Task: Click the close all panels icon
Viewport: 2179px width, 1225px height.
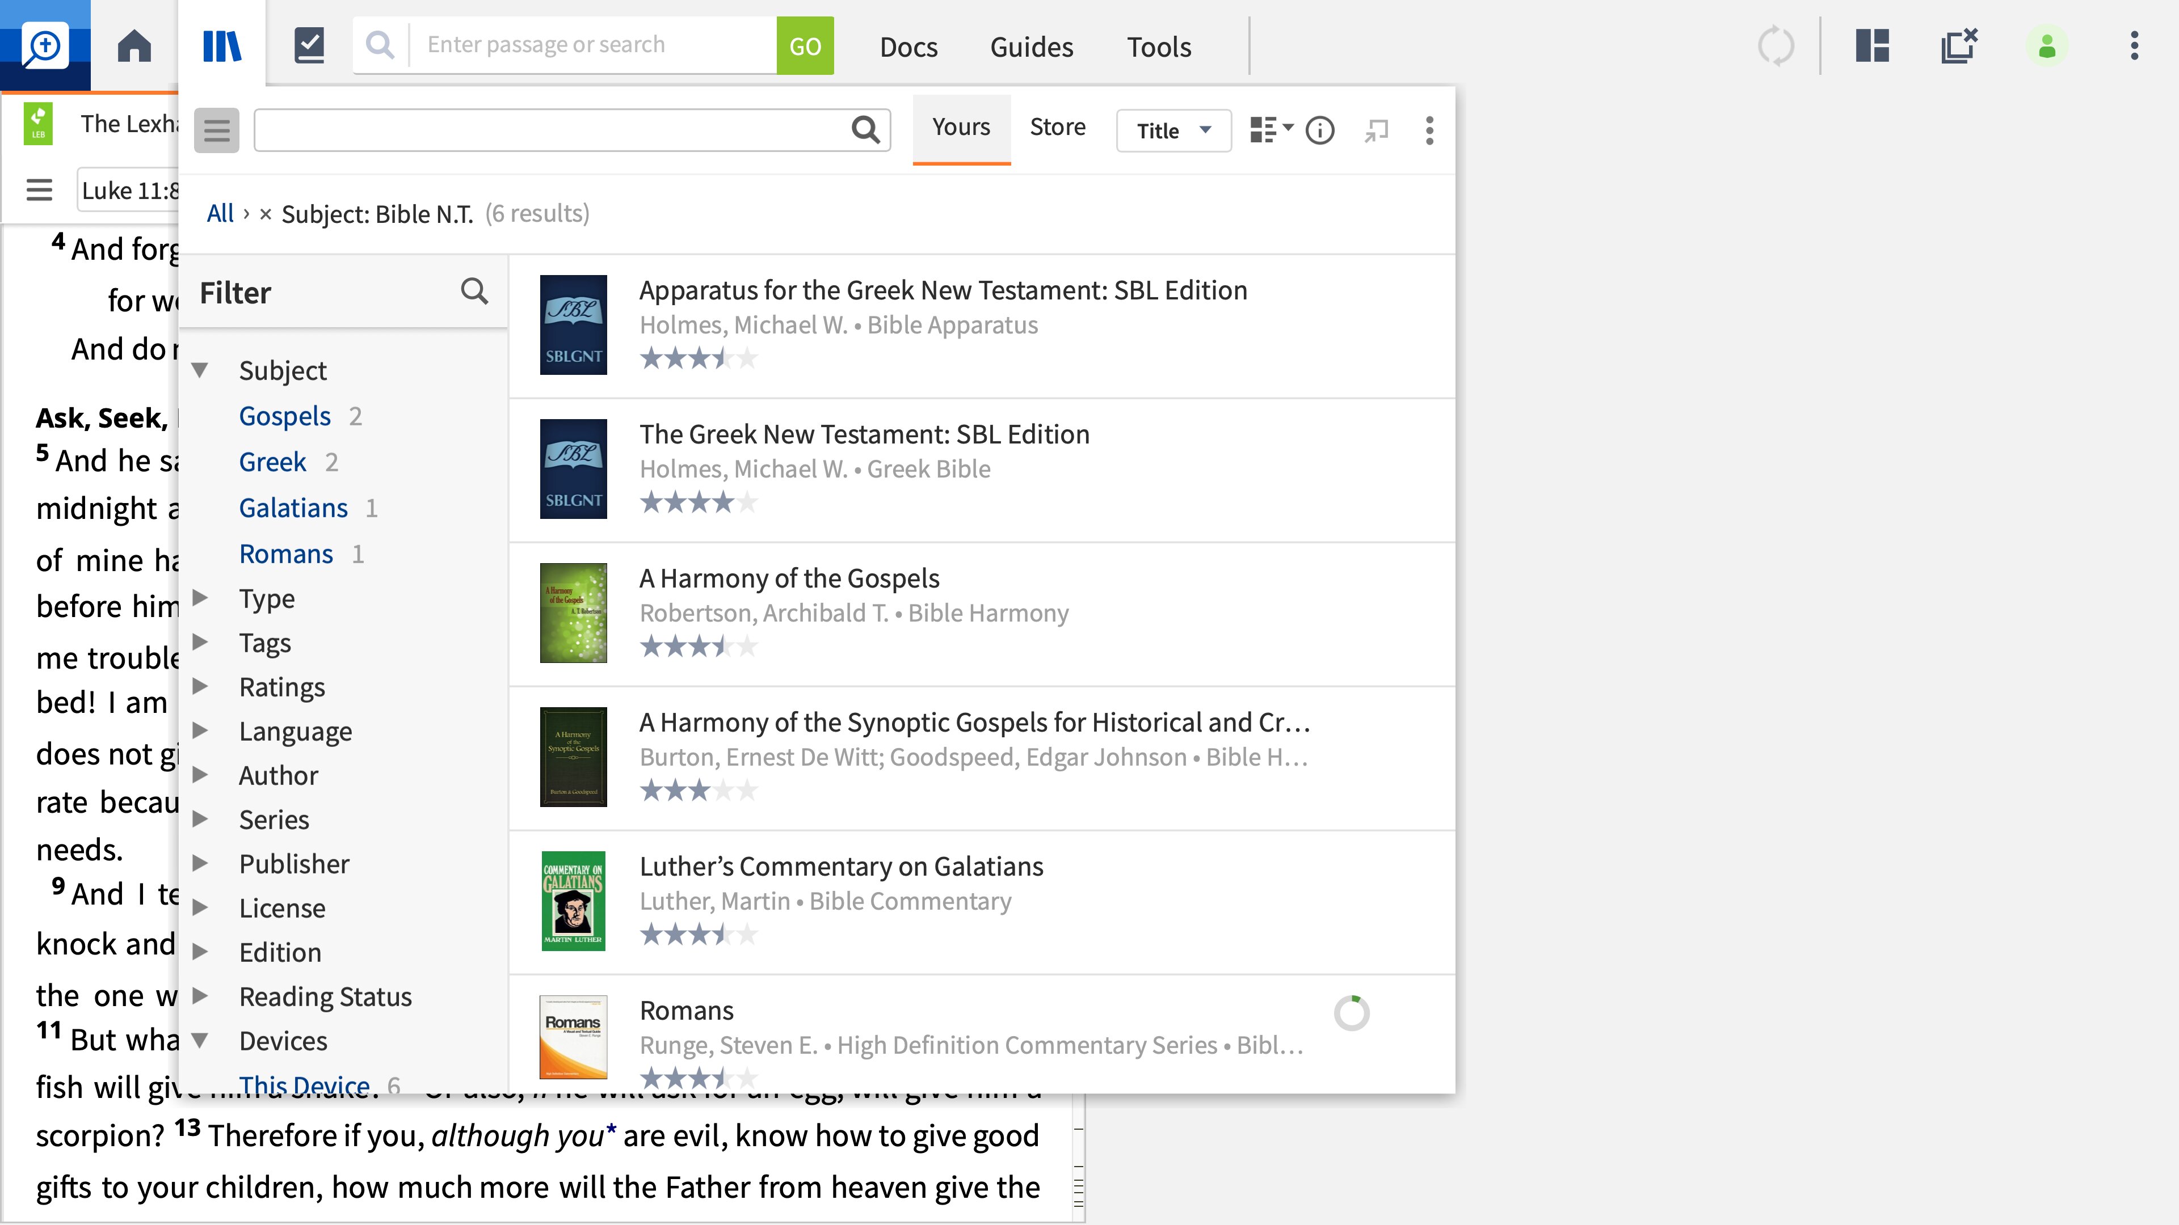Action: (1959, 45)
